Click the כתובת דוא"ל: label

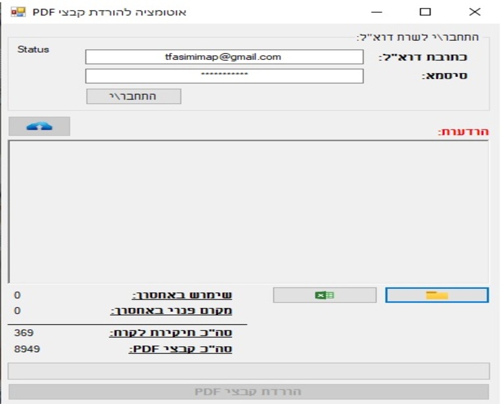(x=423, y=57)
